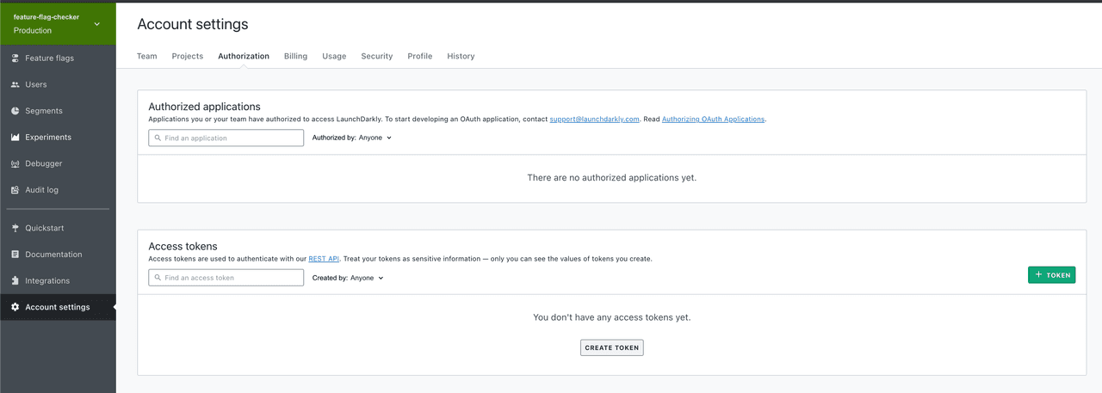Click the Quickstart signpost icon
1102x393 pixels.
tap(15, 228)
